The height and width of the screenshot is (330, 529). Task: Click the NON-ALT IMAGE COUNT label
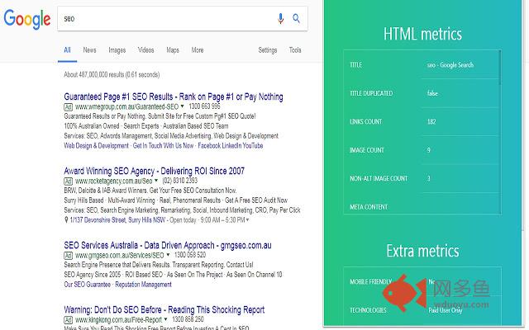[379, 178]
